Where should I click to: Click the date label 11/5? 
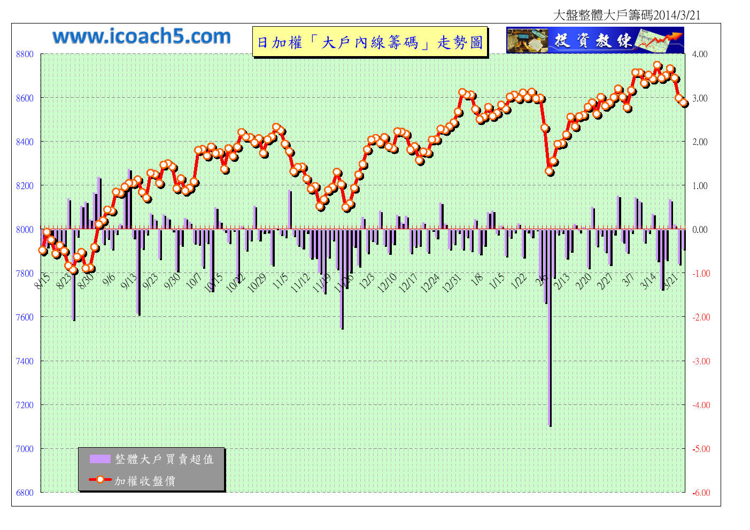(281, 281)
